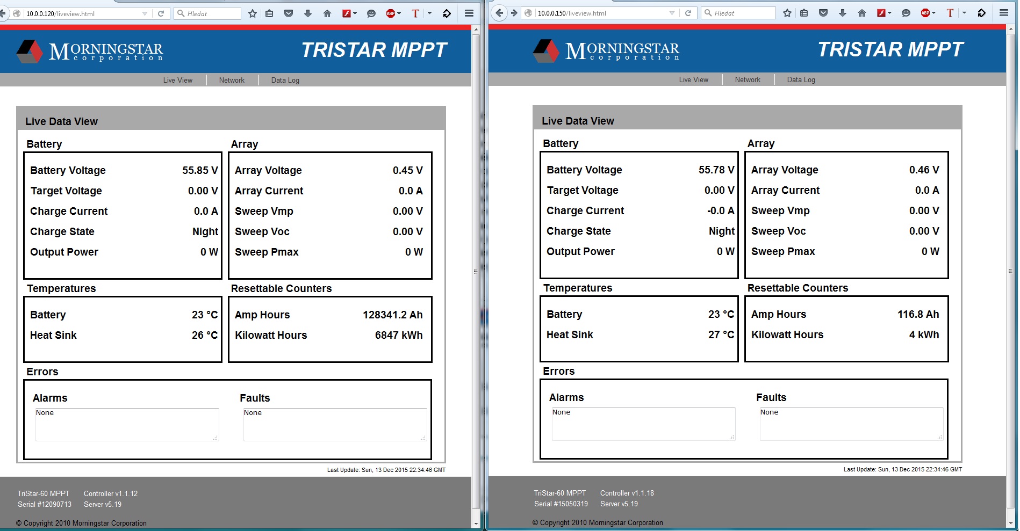Click the address bar showing 10.0.0.120/liveview.html
The height and width of the screenshot is (531, 1020).
pos(81,14)
